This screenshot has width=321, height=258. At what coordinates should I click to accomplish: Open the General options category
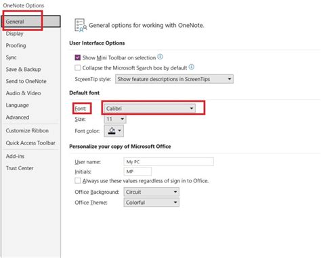click(x=31, y=22)
